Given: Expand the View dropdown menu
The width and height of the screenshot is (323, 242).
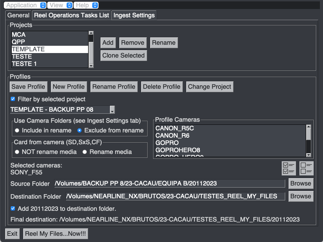Looking at the screenshot, I should pyautogui.click(x=60, y=5).
